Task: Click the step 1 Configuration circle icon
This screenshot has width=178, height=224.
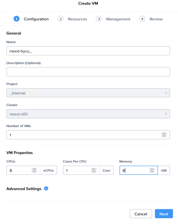Action: coord(16,19)
